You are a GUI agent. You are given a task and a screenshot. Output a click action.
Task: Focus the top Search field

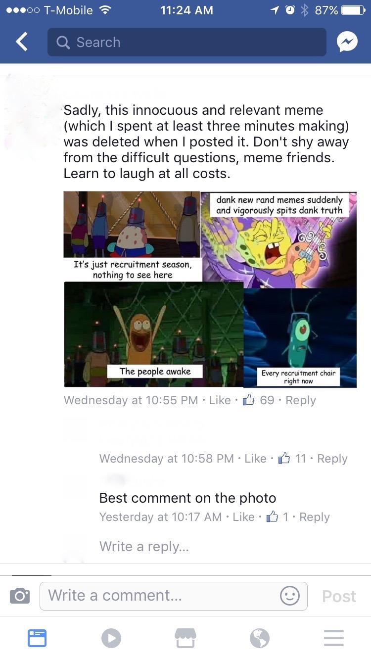pyautogui.click(x=187, y=42)
